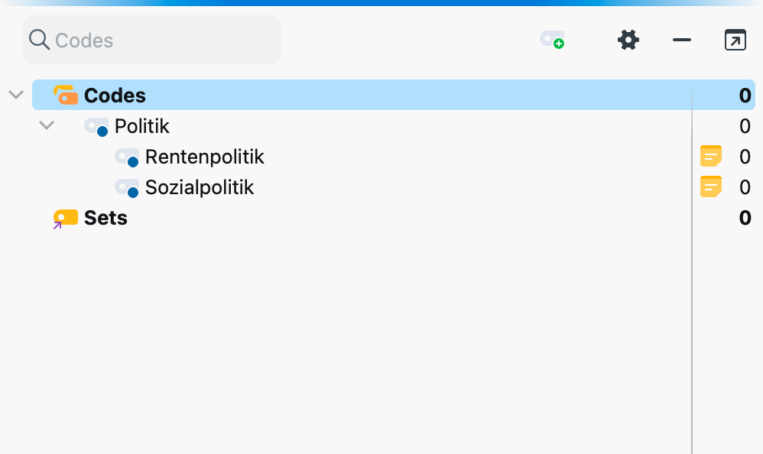Open the code system settings gear

[628, 40]
